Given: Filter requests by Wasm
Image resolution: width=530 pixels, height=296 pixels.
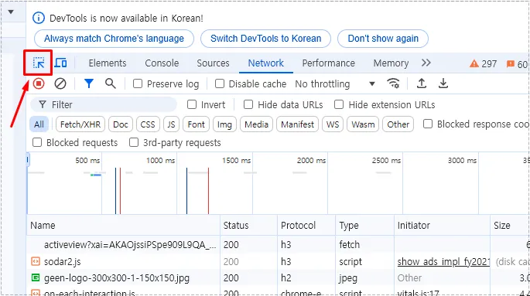Looking at the screenshot, I should [363, 124].
